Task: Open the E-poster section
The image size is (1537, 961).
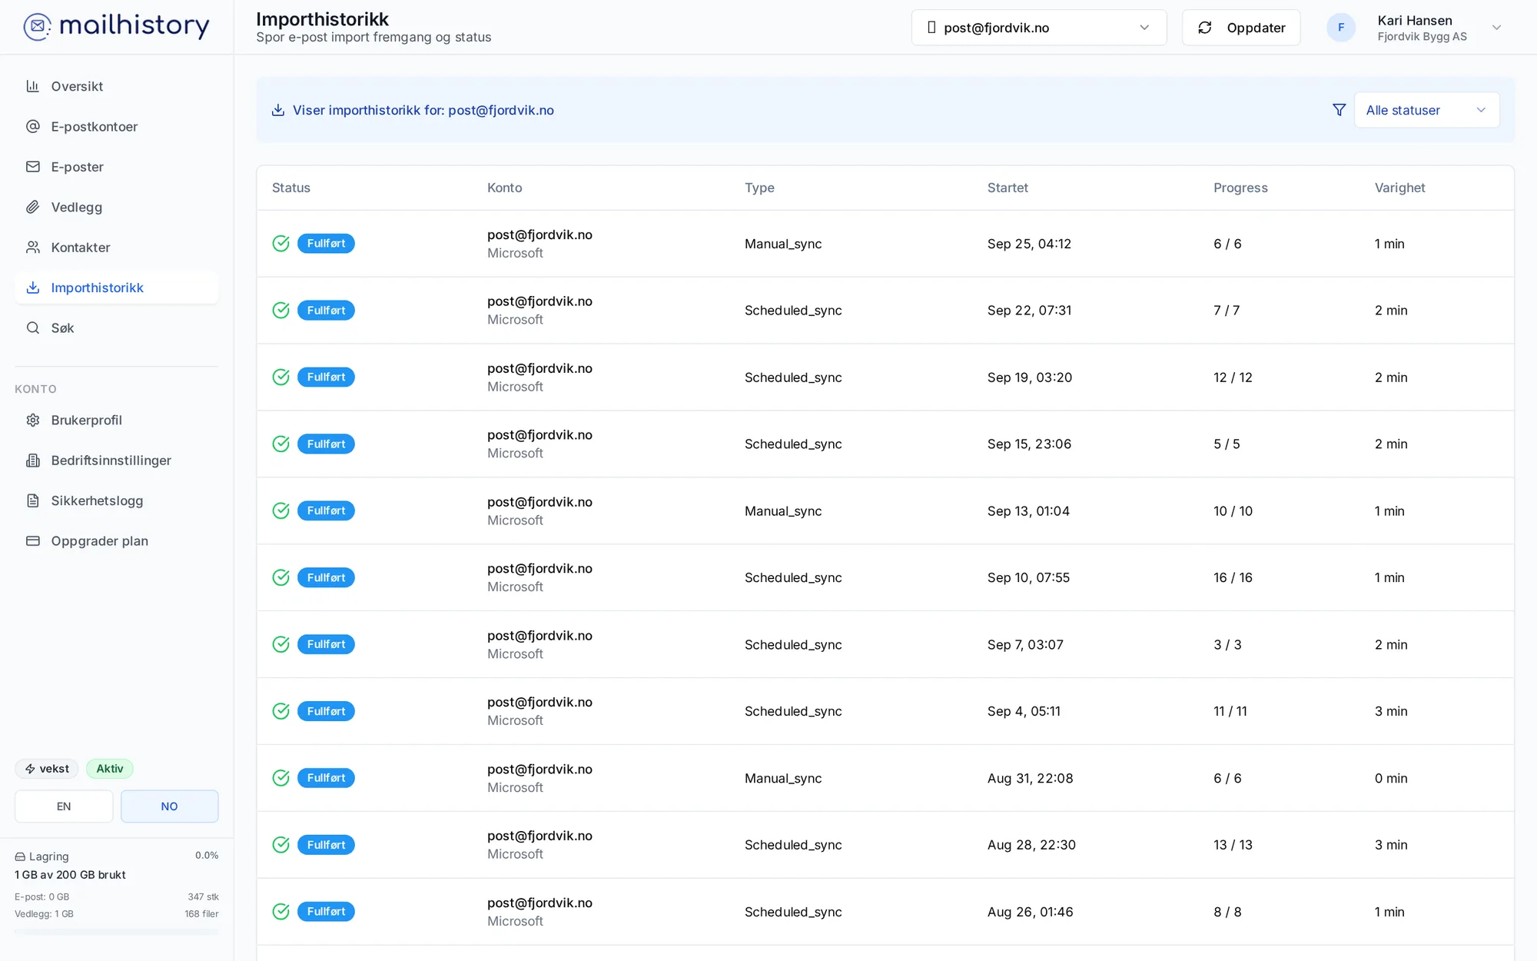Action: pyautogui.click(x=117, y=167)
